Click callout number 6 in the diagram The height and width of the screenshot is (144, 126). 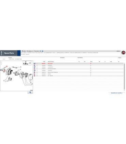click(30, 83)
